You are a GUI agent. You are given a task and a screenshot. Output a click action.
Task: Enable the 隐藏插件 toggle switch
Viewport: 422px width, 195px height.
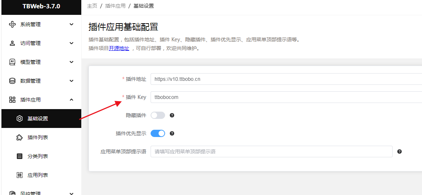pyautogui.click(x=158, y=115)
